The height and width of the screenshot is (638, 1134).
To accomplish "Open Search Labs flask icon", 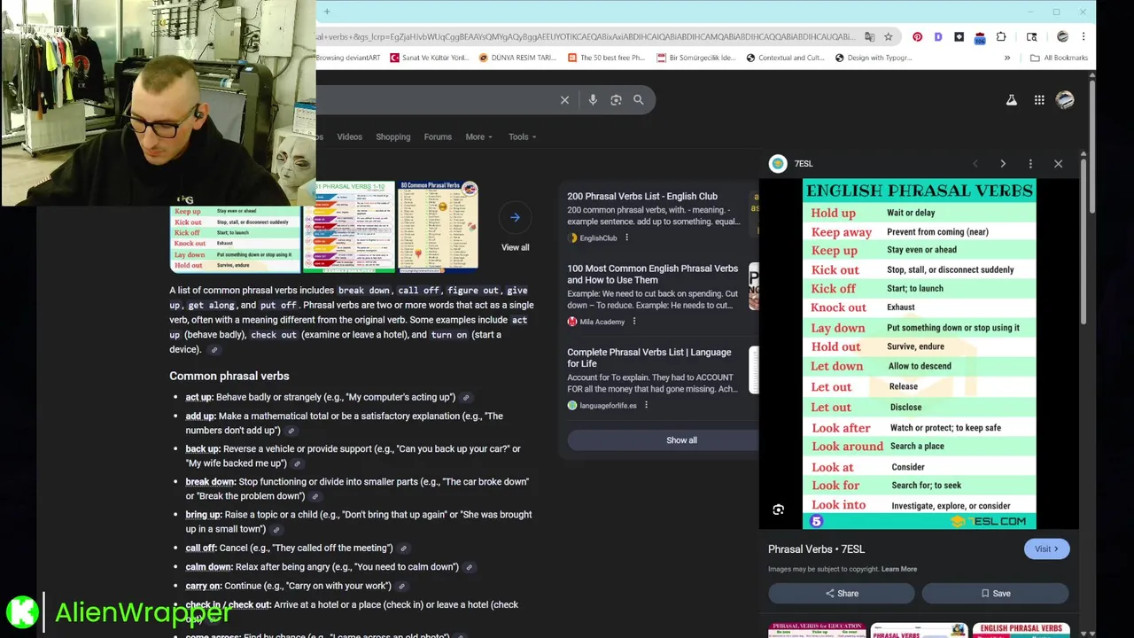I will [1011, 100].
